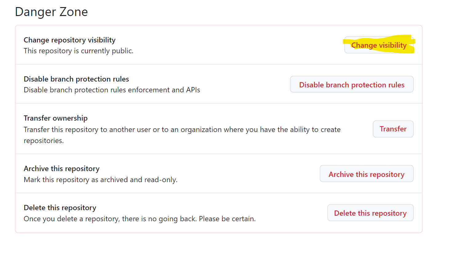Click the Delete this repository heading
Viewport: 462px width, 264px height.
(60, 208)
